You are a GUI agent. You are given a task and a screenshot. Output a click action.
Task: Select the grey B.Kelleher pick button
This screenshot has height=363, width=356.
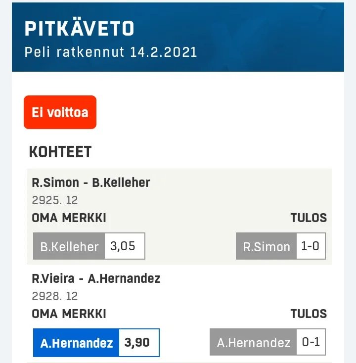[69, 246]
